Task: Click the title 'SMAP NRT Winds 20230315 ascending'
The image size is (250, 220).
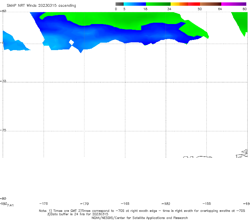Action: tap(41, 5)
